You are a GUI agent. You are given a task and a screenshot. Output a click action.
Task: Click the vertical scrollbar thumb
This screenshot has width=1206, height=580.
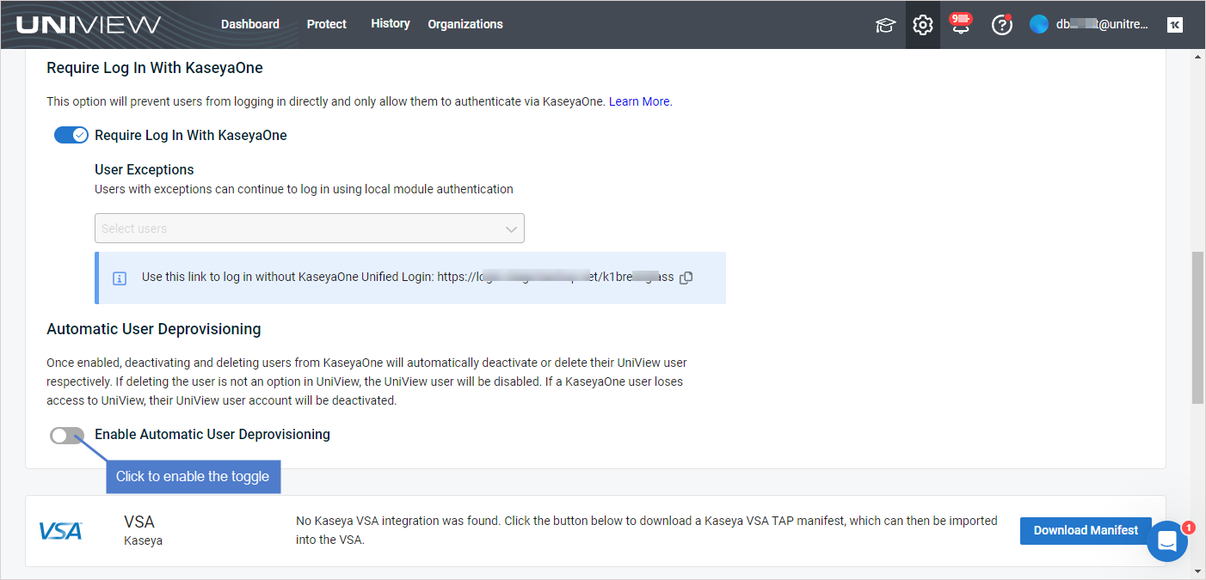(x=1197, y=327)
